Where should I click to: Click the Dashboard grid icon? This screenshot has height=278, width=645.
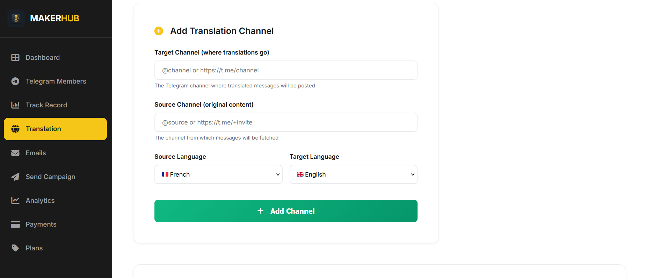pos(15,57)
